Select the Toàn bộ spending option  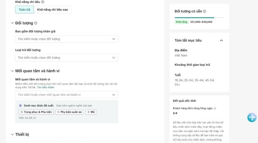(24, 9)
